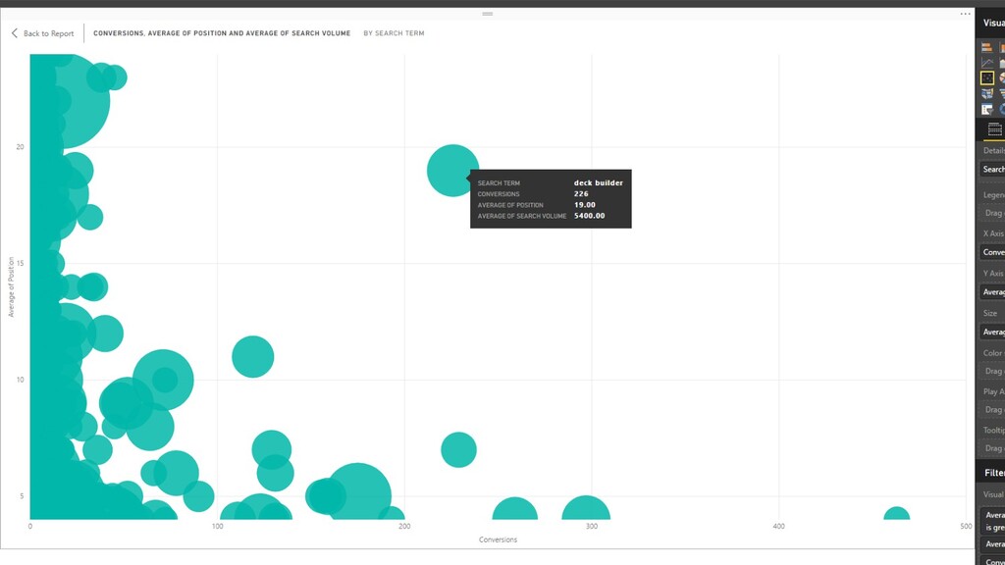Click the bubble near 470 conversions

(x=897, y=513)
